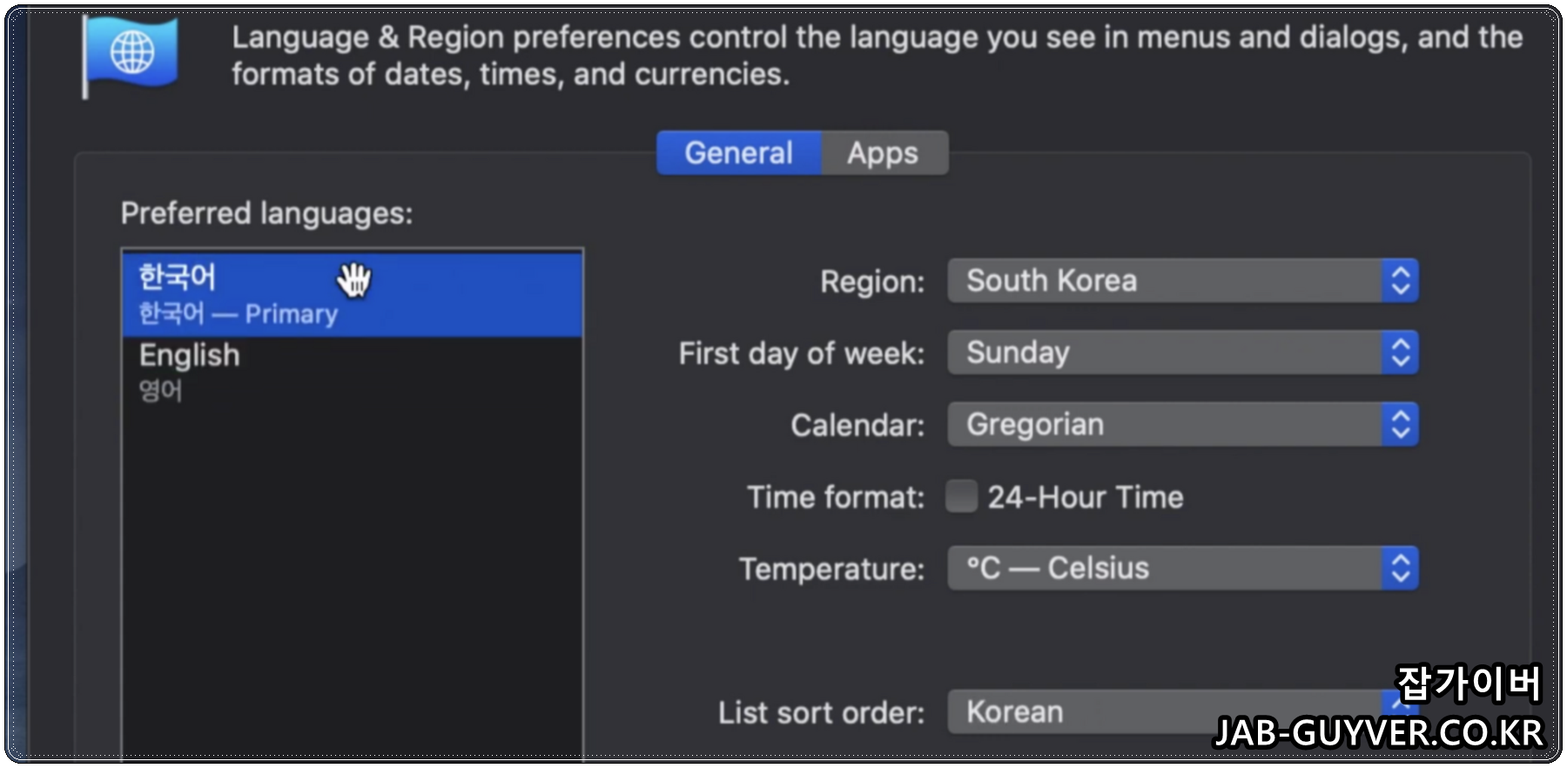Open the Region dropdown showing South Korea
Image resolution: width=1567 pixels, height=768 pixels.
pyautogui.click(x=1183, y=281)
